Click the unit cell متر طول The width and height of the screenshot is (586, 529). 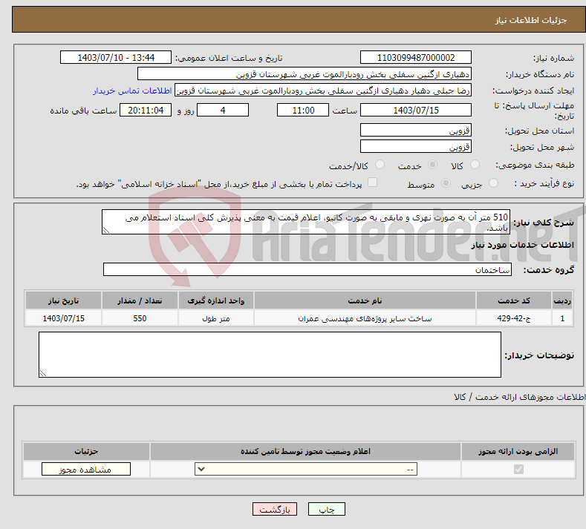(x=215, y=318)
